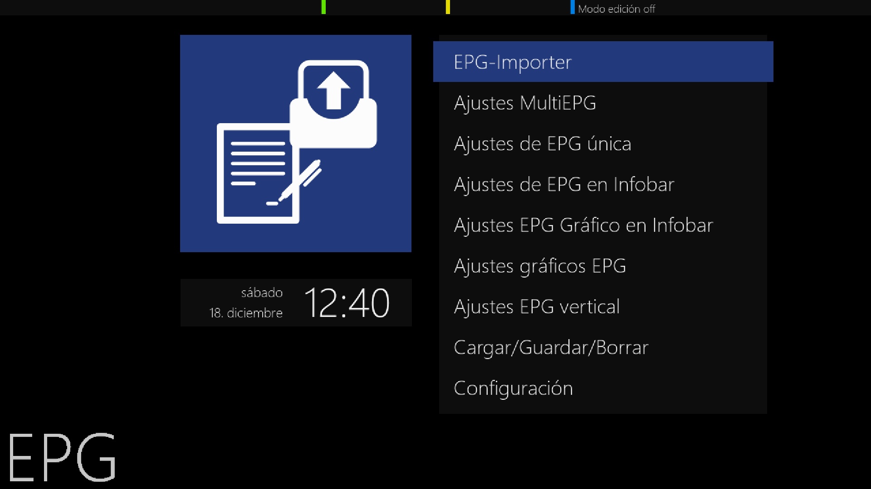This screenshot has width=871, height=489.
Task: Select Ajustes MultiEPG
Action: (603, 103)
